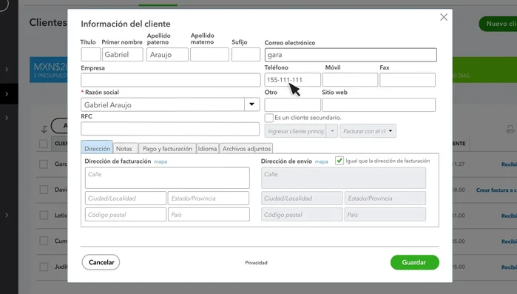The width and height of the screenshot is (517, 294).
Task: Click the Nuevo cliente button
Action: point(498,24)
